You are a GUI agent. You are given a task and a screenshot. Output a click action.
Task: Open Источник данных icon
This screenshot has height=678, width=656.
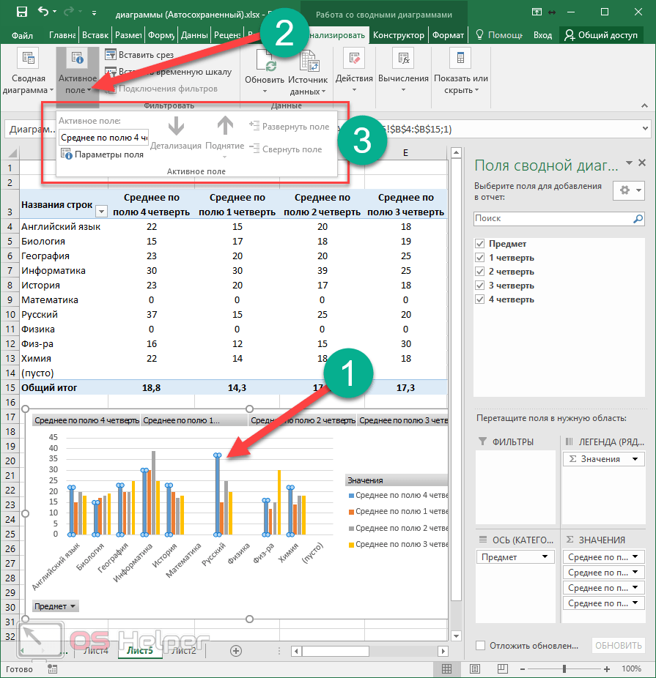(x=308, y=62)
